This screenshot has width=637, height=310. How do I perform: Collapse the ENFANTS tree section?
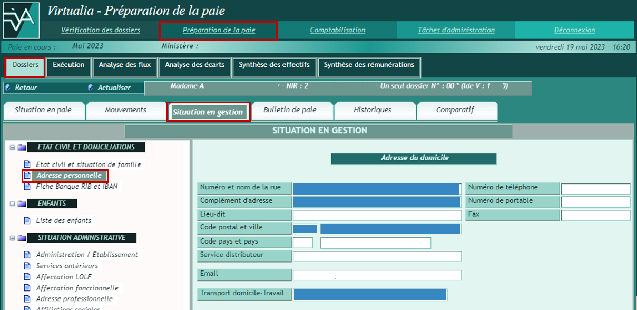tap(12, 204)
